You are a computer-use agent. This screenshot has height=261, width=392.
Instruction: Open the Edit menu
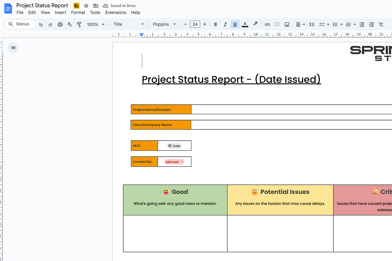(32, 12)
